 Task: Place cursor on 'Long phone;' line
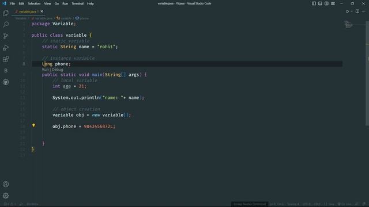pos(57,64)
